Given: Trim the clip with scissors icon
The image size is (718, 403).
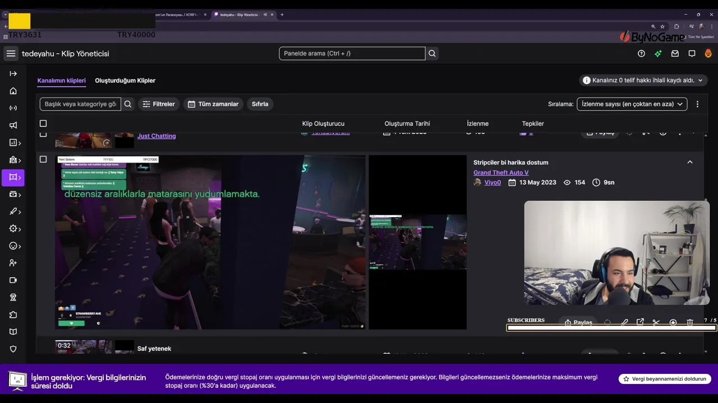Looking at the screenshot, I should [656, 322].
